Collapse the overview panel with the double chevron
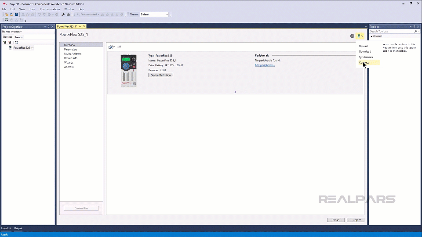The height and width of the screenshot is (237, 422). (x=235, y=92)
